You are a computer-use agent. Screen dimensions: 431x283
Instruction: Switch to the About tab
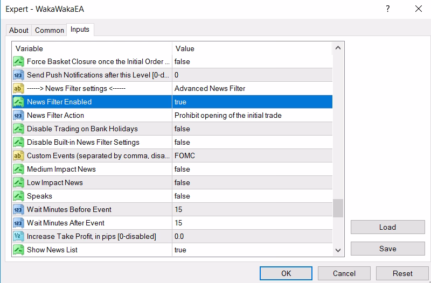(19, 30)
